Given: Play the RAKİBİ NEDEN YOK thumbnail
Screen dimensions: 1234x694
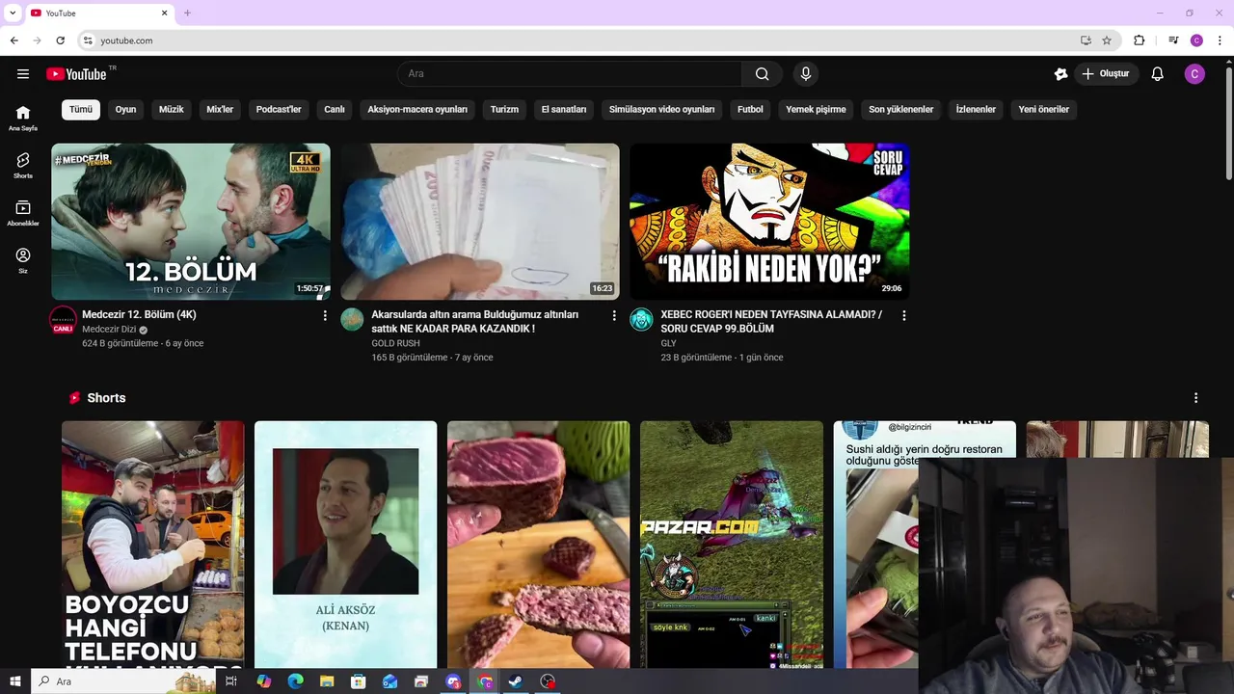Looking at the screenshot, I should coord(769,222).
